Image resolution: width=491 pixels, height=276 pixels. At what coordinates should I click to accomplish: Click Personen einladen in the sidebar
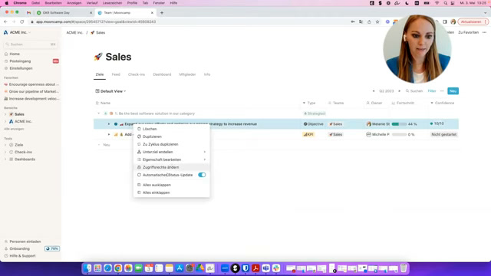25,242
